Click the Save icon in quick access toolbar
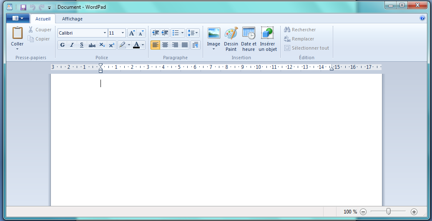 (23, 7)
